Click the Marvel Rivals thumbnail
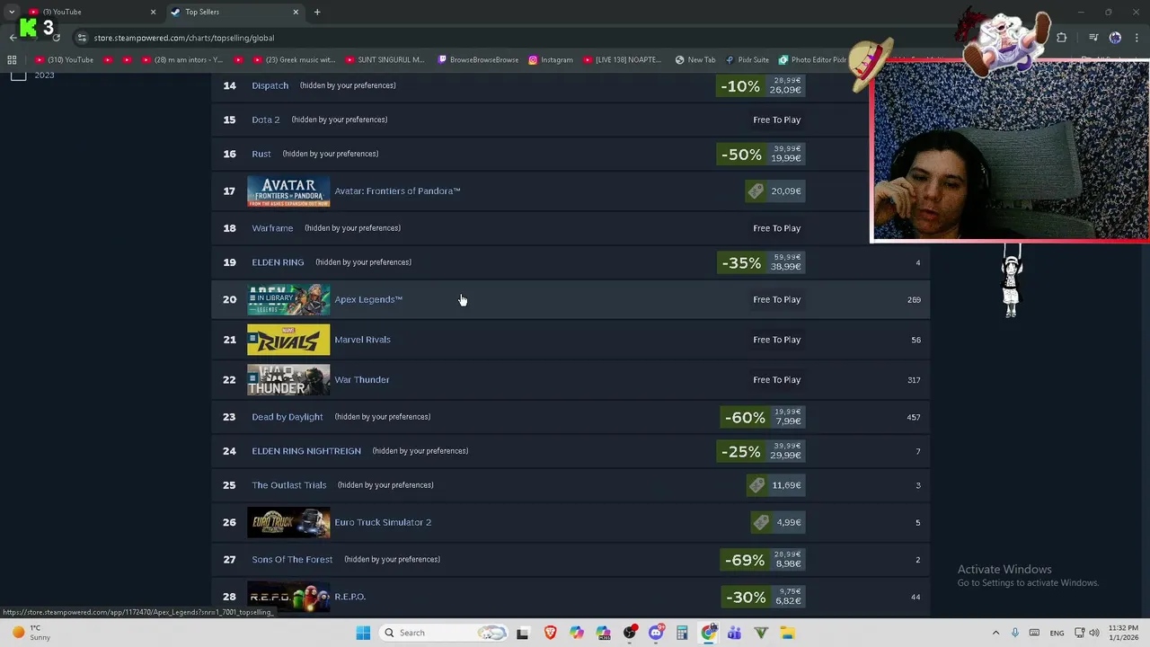The height and width of the screenshot is (647, 1150). [288, 340]
